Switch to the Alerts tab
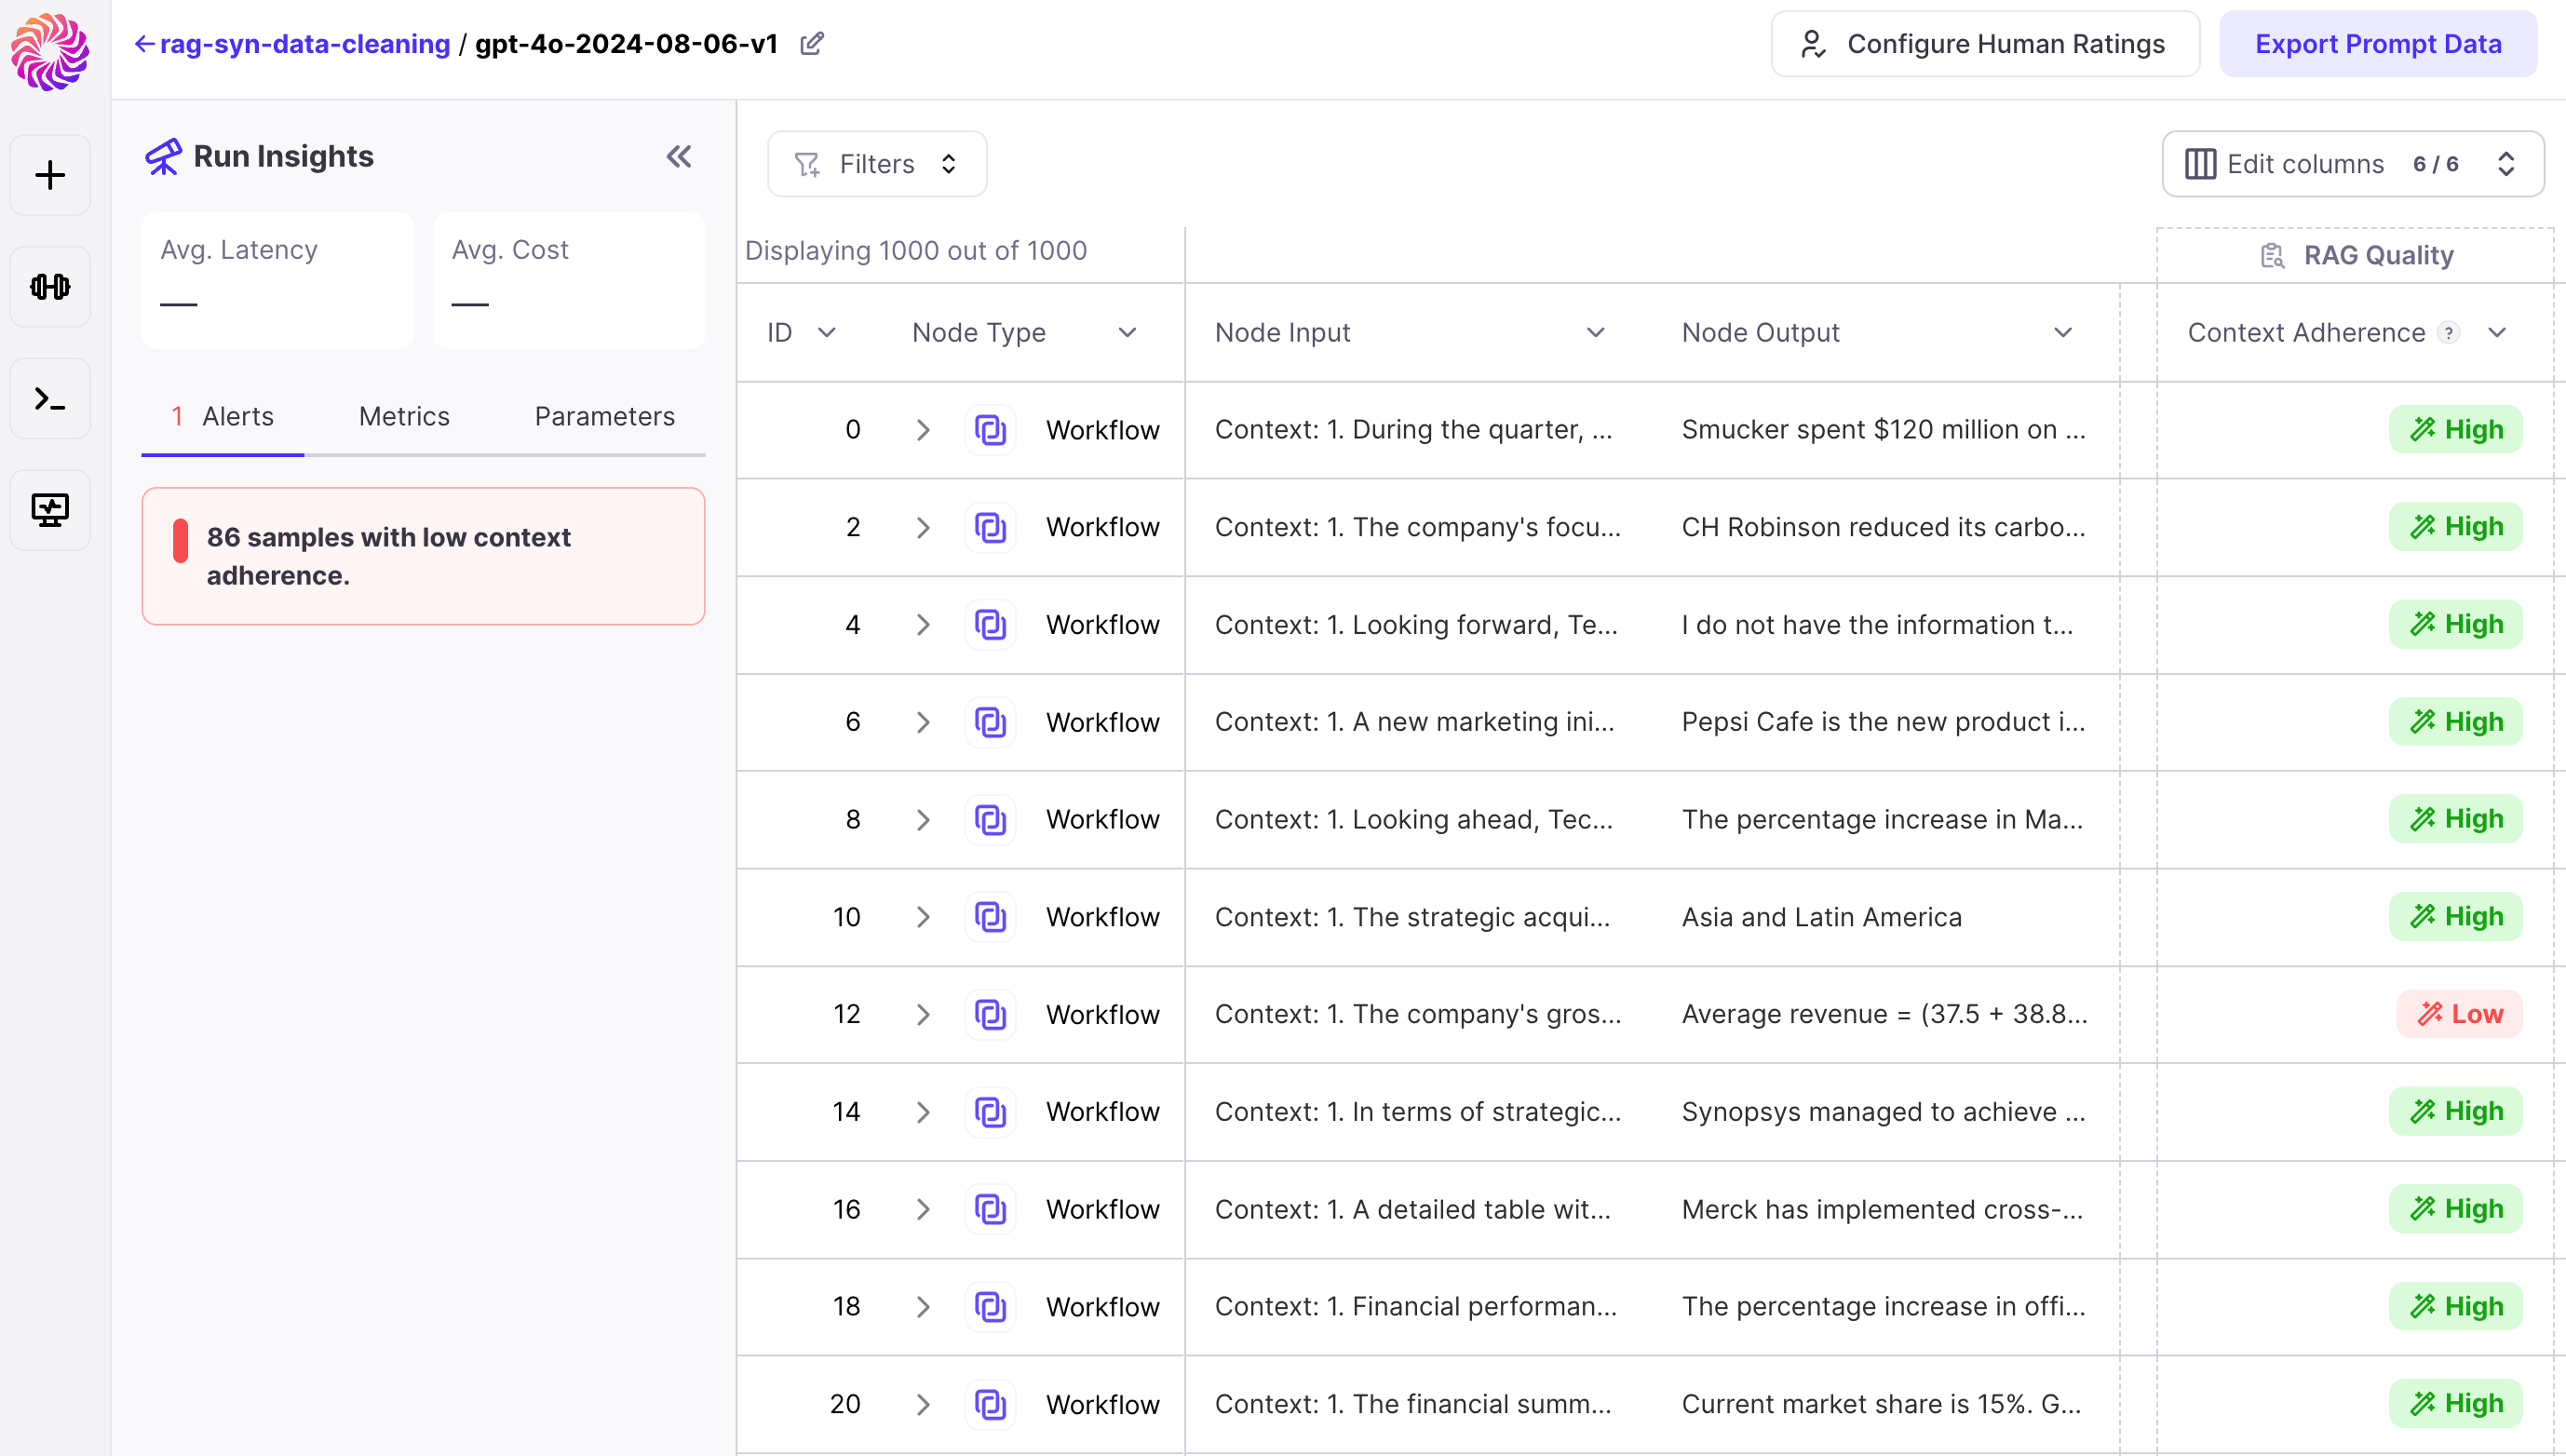 (223, 417)
